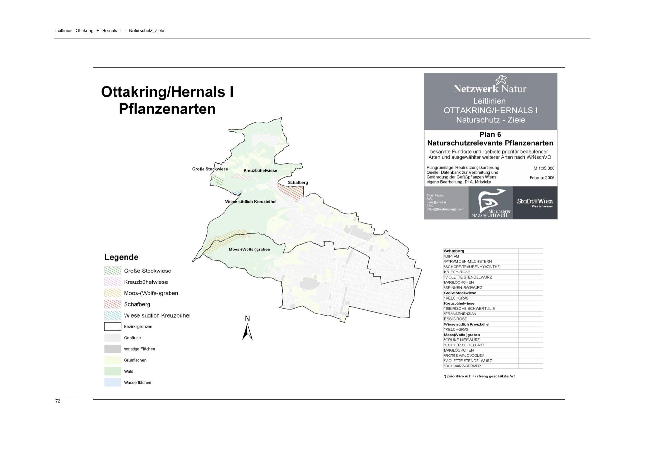Click the MA22 Umwelt logo

click(490, 203)
